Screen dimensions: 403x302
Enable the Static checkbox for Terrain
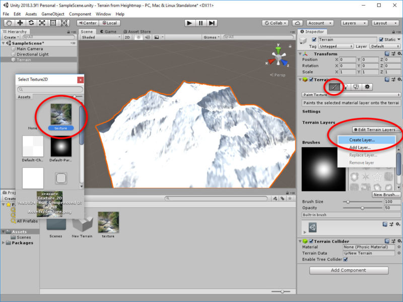pyautogui.click(x=381, y=39)
